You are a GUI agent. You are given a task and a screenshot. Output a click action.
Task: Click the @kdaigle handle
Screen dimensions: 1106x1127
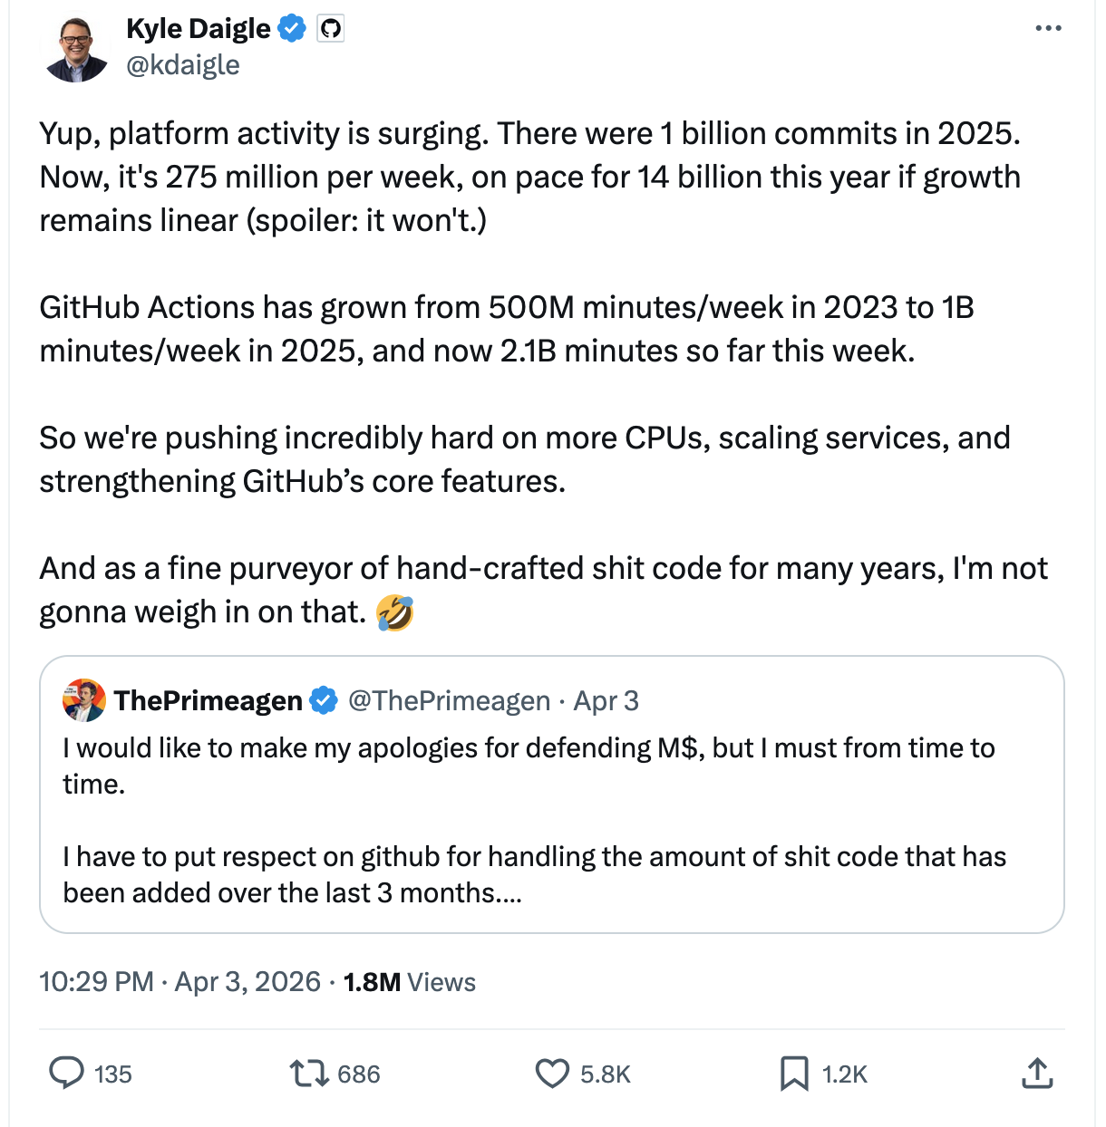click(183, 65)
